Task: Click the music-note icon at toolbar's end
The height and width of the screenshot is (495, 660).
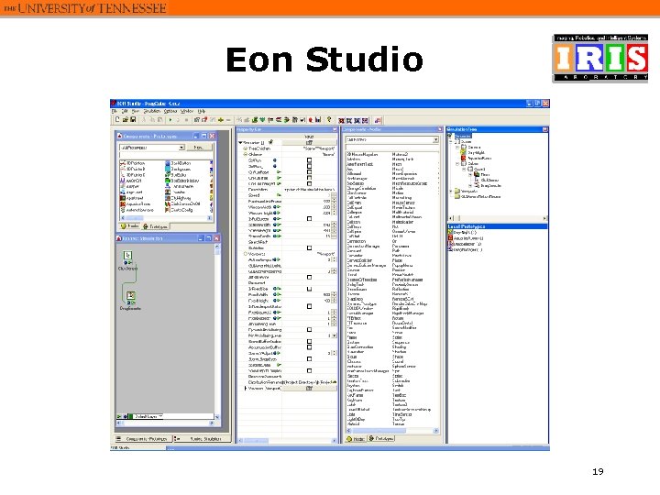Action: pos(378,120)
